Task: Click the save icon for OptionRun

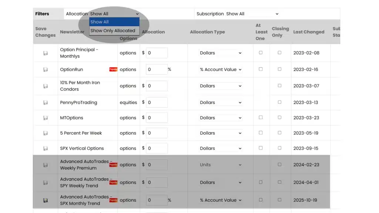Action: click(45, 69)
